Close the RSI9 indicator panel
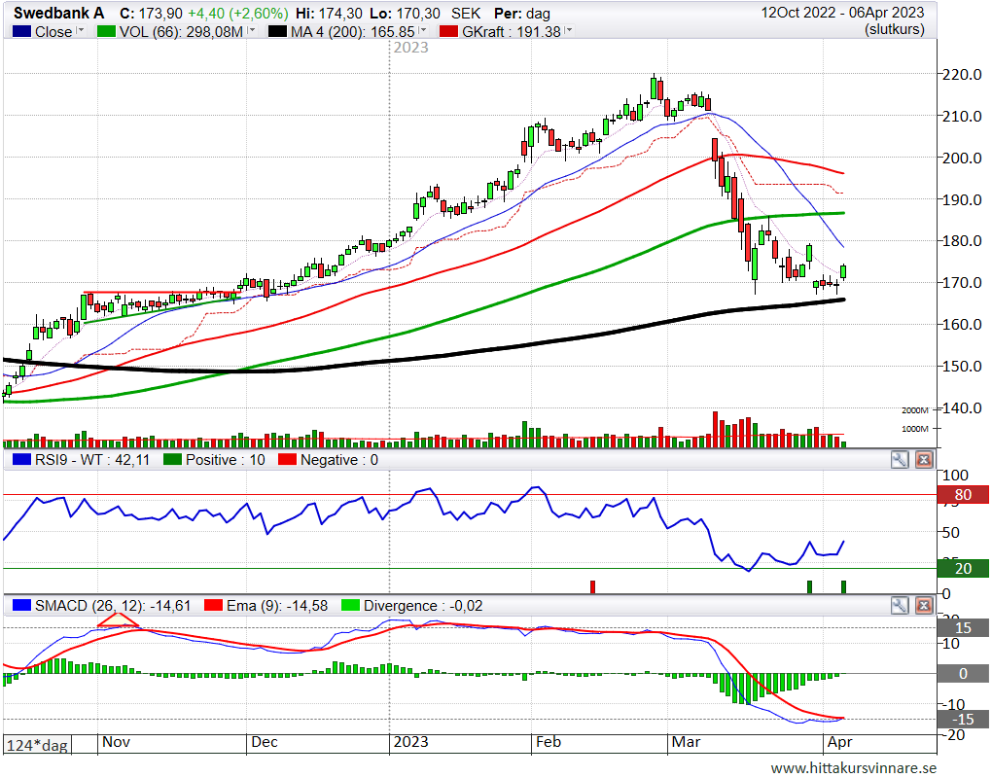Screen dimensions: 992x778 coord(924,460)
